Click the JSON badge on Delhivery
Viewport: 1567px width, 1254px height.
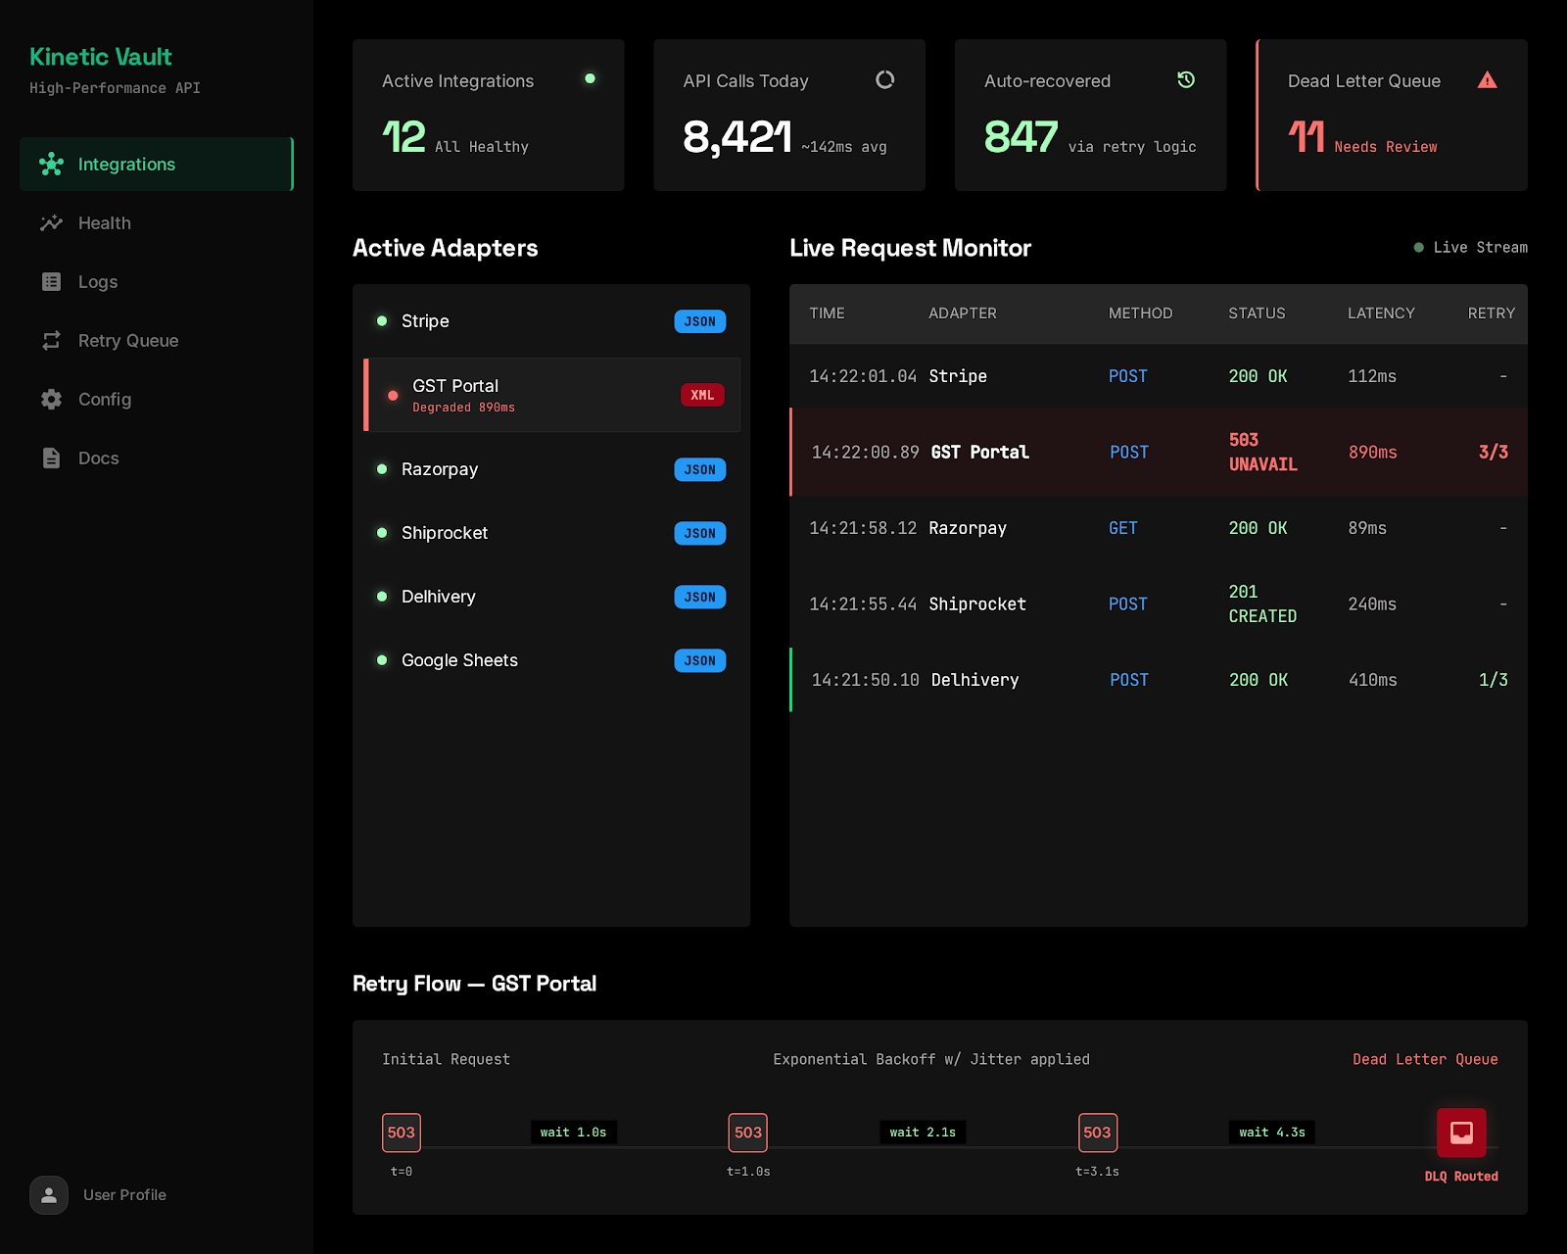click(700, 597)
